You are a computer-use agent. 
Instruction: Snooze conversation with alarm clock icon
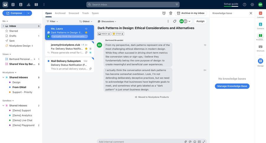164,13
